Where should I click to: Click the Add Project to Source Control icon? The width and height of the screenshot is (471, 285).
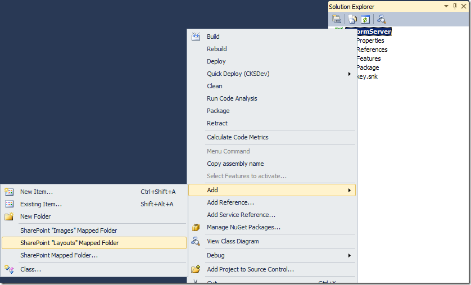point(196,269)
